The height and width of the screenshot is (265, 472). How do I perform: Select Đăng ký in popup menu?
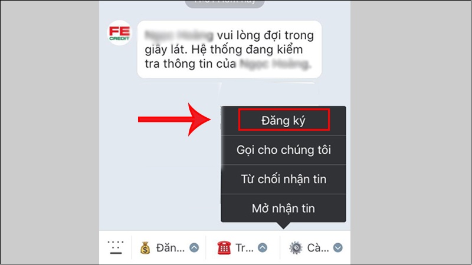click(284, 121)
